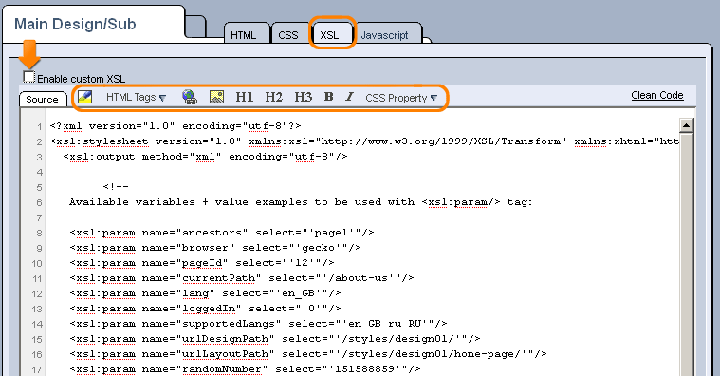720x376 pixels.
Task: Toggle bold formatting with the B icon
Action: [329, 97]
